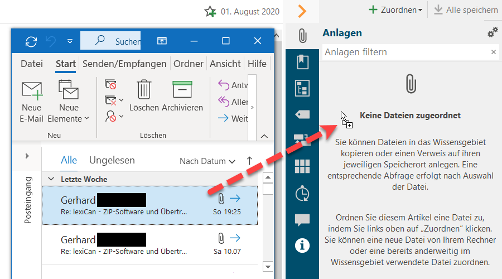The image size is (502, 279).
Task: Toggle the favorite star next to the date
Action: click(210, 11)
